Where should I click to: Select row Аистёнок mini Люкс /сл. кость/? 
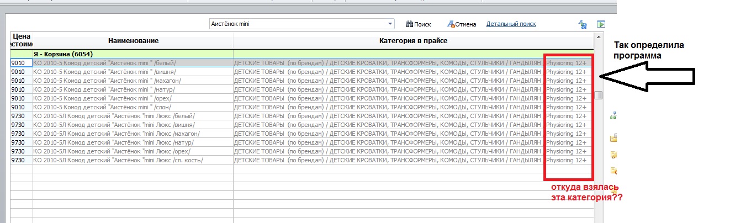point(302,160)
